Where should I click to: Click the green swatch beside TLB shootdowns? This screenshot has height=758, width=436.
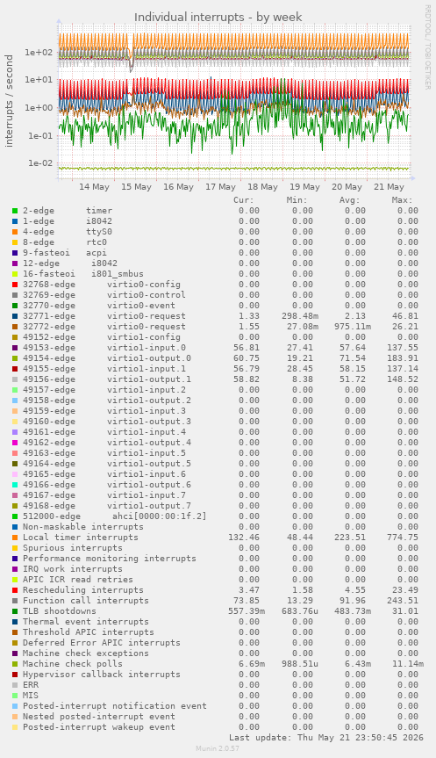(15, 611)
